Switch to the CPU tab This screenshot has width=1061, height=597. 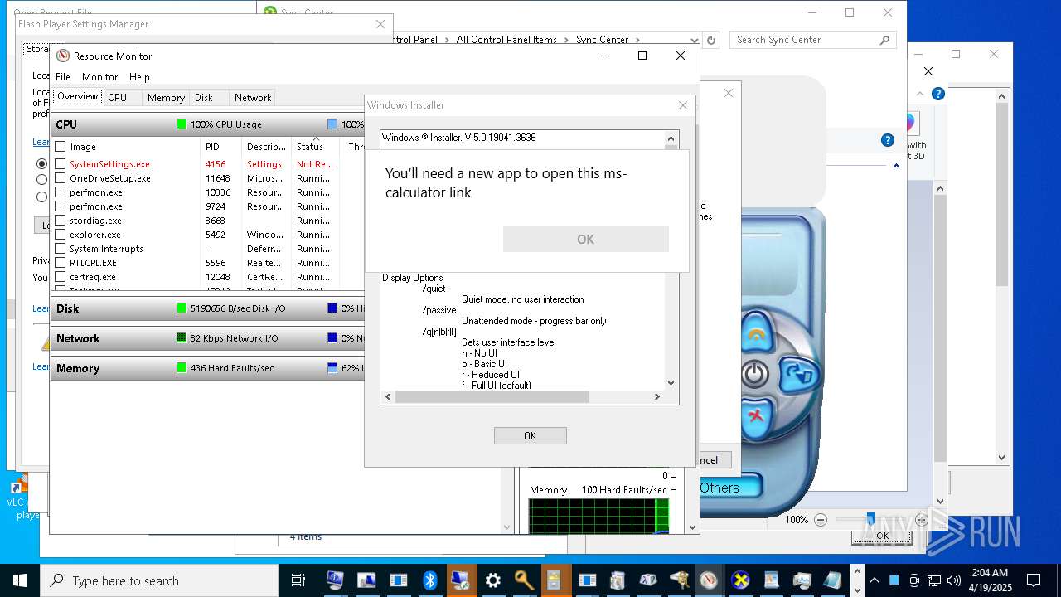(x=118, y=97)
